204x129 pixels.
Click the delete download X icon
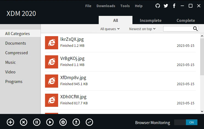pos(24,122)
